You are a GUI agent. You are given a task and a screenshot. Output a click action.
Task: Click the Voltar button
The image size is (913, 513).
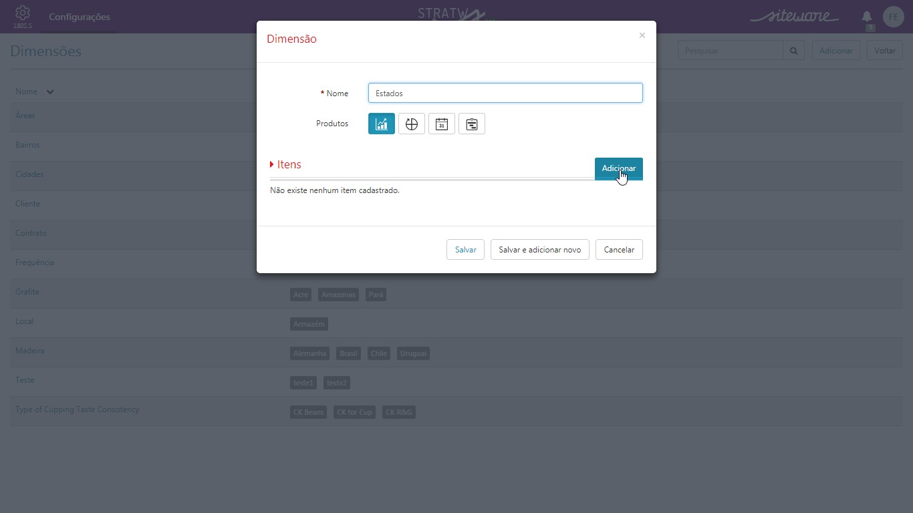click(x=885, y=51)
